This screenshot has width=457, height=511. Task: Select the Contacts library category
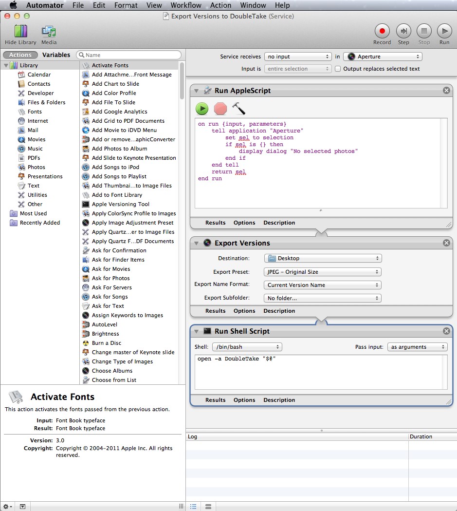tap(39, 84)
